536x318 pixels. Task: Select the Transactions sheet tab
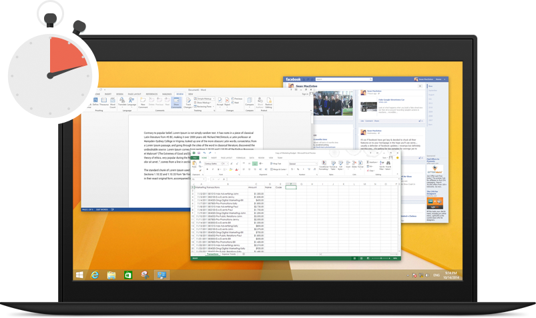point(212,254)
